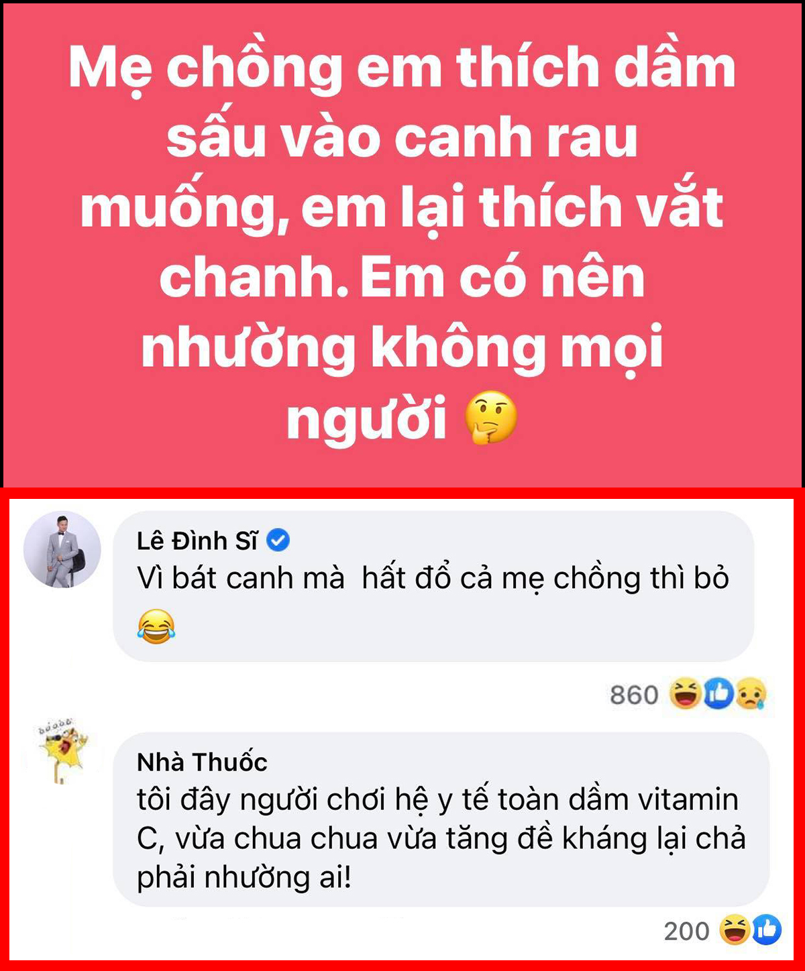Open Lê Đình Sĩ's profile name link

coord(197,540)
